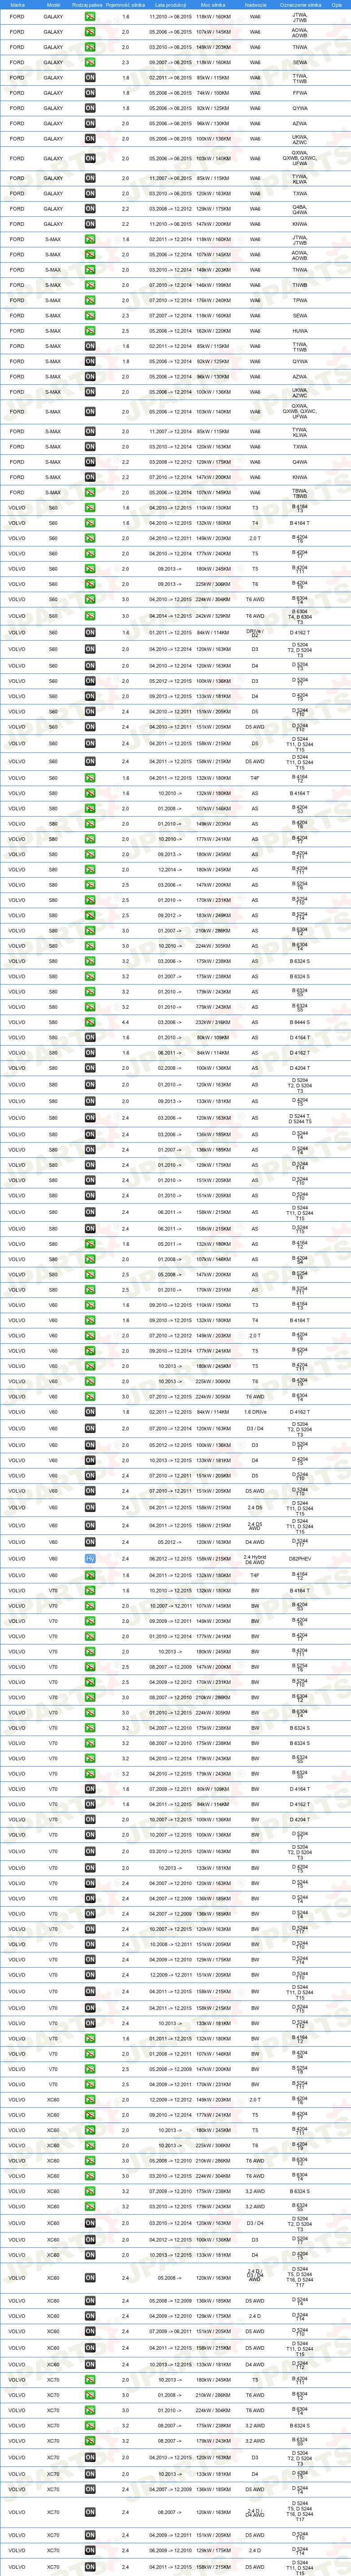
Task: Click the ON diesel icon in Galaxy KNWA row
Action: (90, 224)
